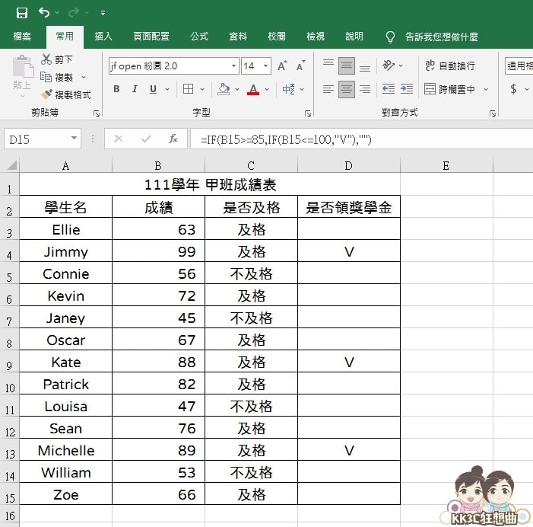Click 剪下 cut button
Image resolution: width=533 pixels, height=527 pixels.
pyautogui.click(x=56, y=59)
